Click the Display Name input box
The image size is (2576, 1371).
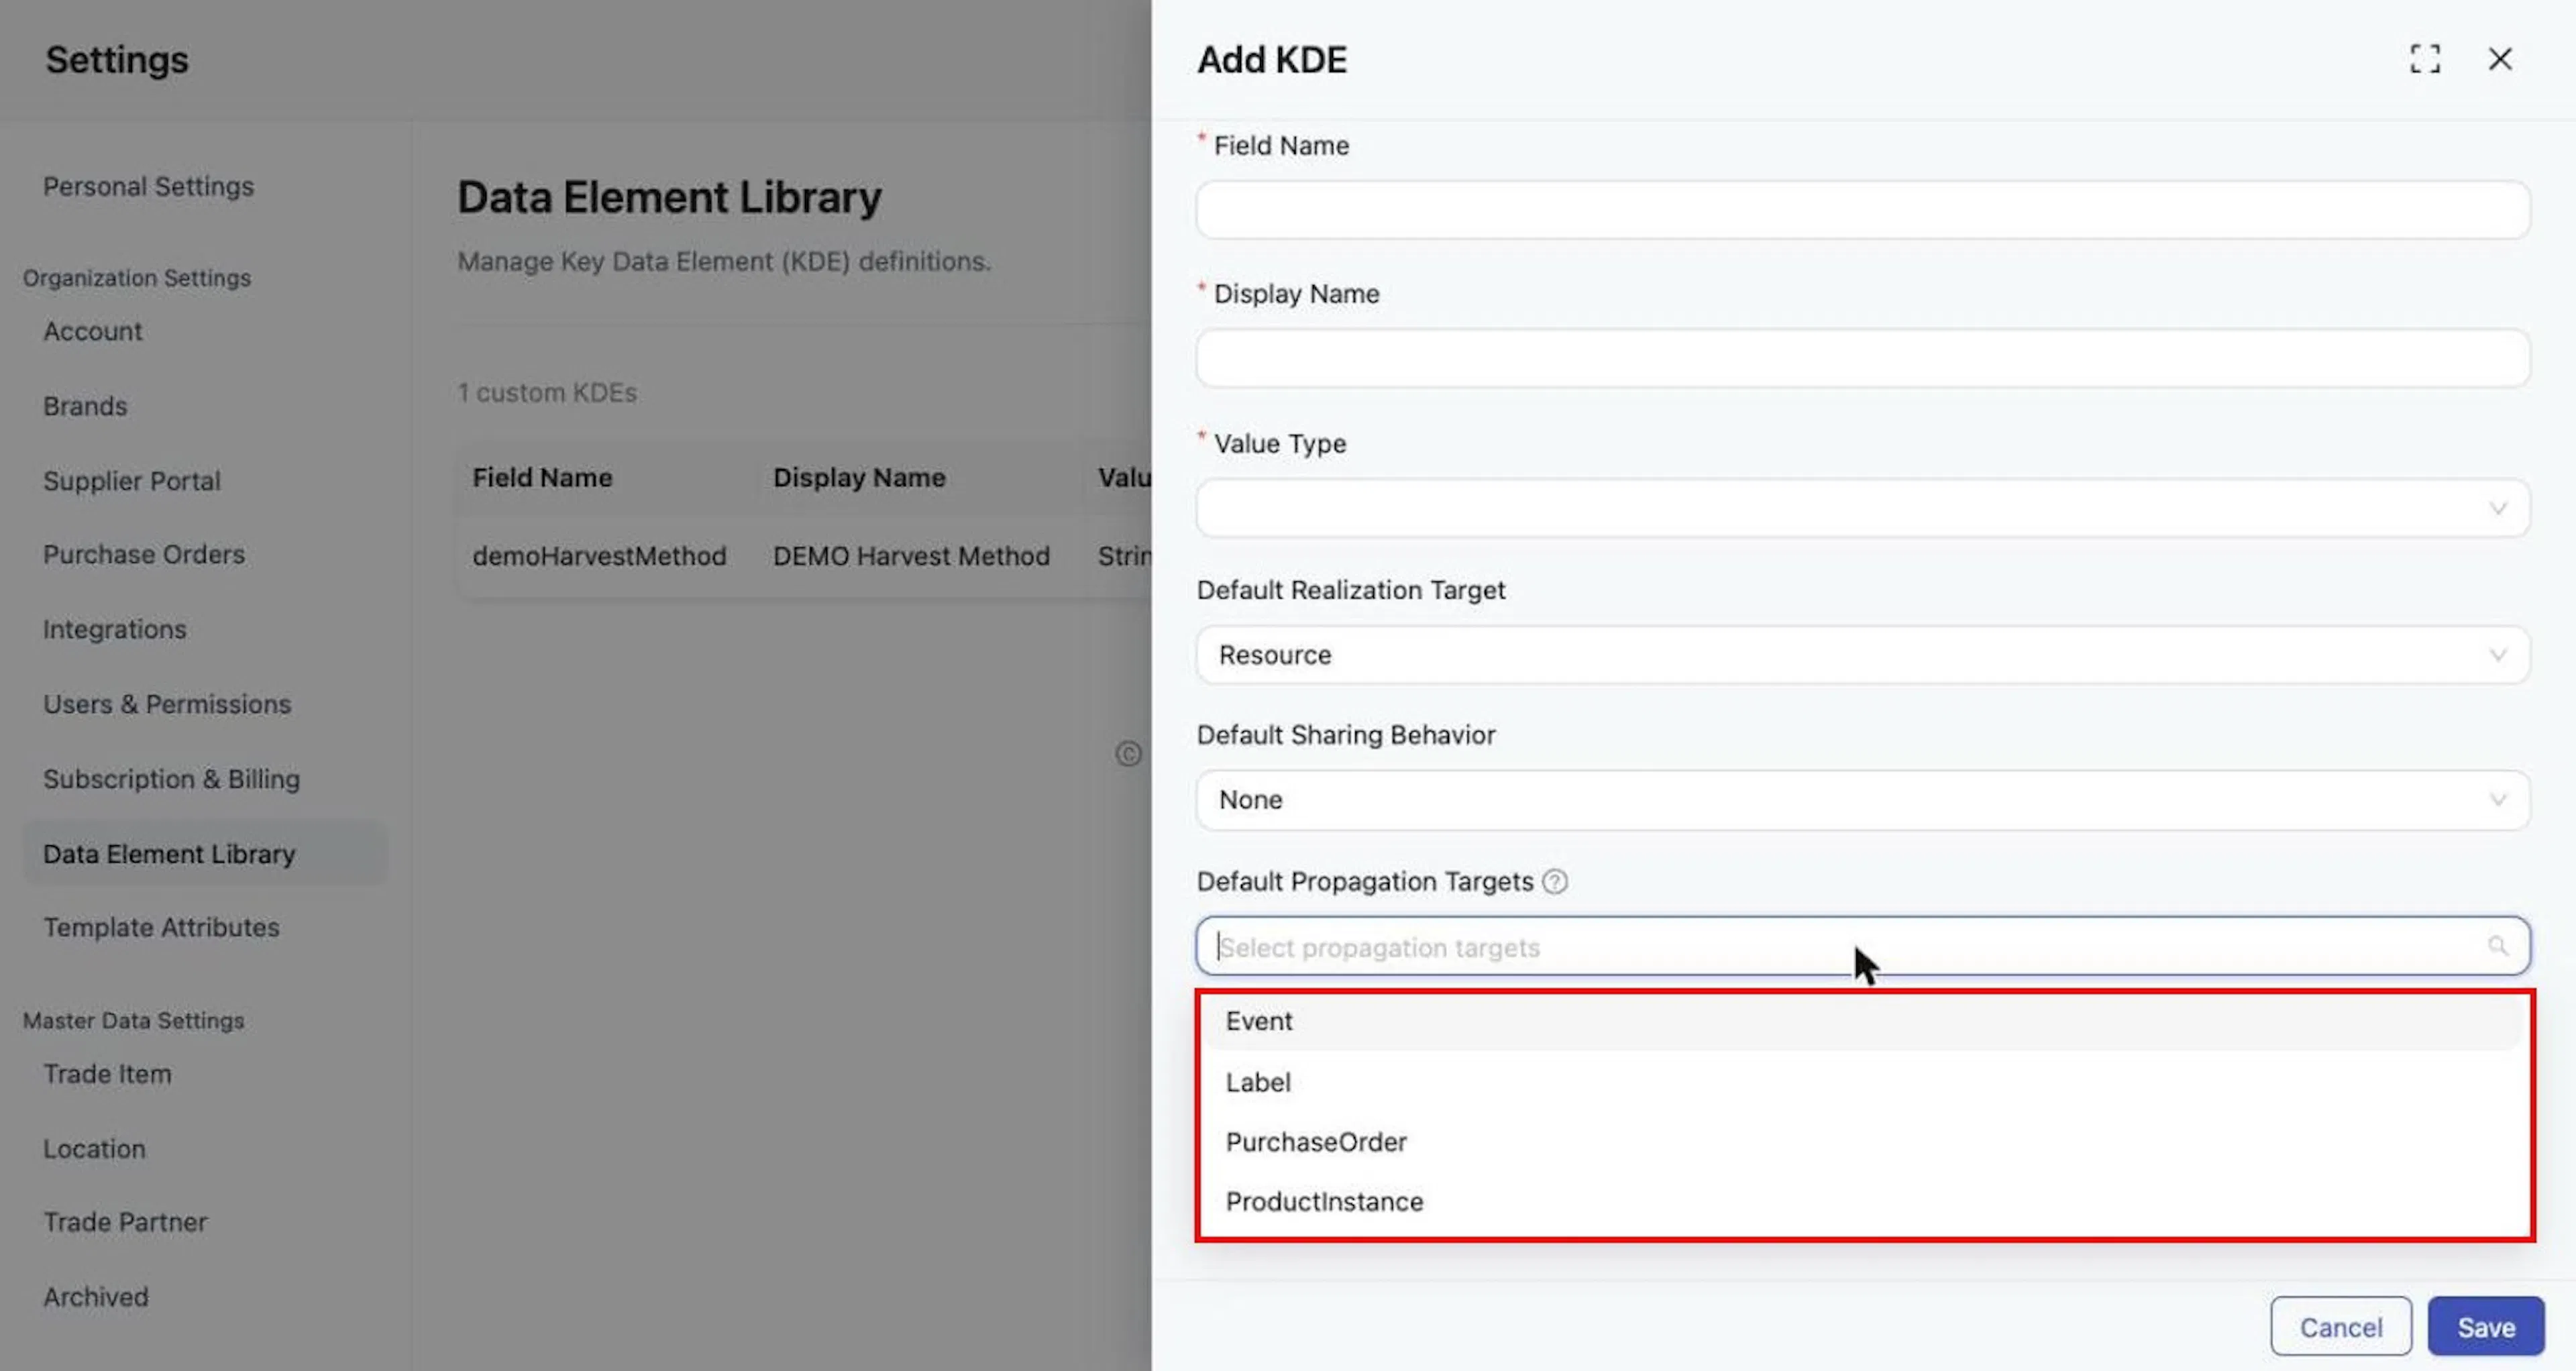1862,358
